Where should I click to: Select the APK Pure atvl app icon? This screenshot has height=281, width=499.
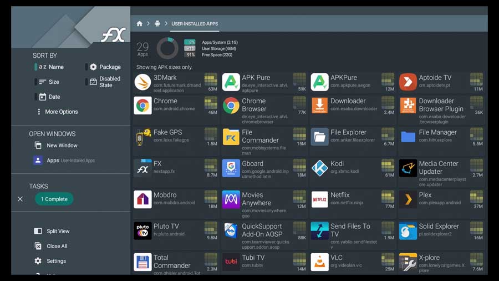(x=231, y=82)
